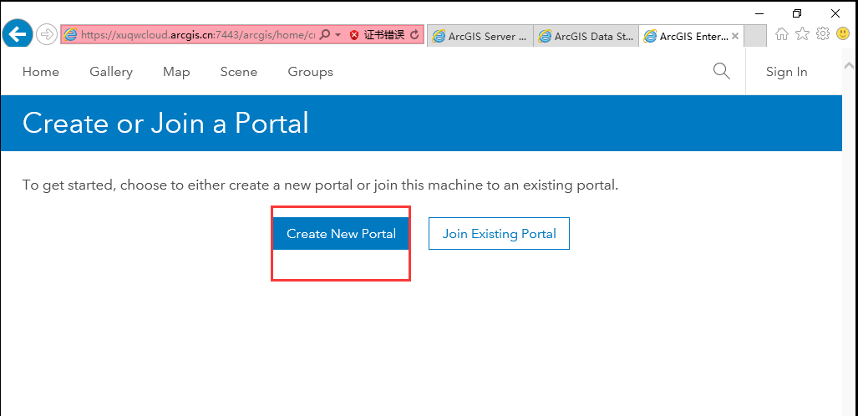The width and height of the screenshot is (858, 416).
Task: Restore down the browser window
Action: point(797,13)
